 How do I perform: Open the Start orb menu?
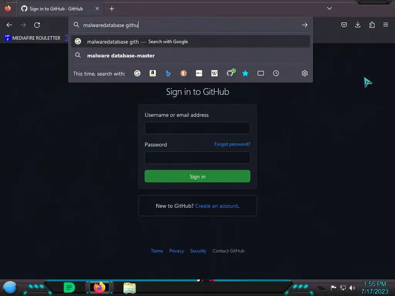[10, 288]
